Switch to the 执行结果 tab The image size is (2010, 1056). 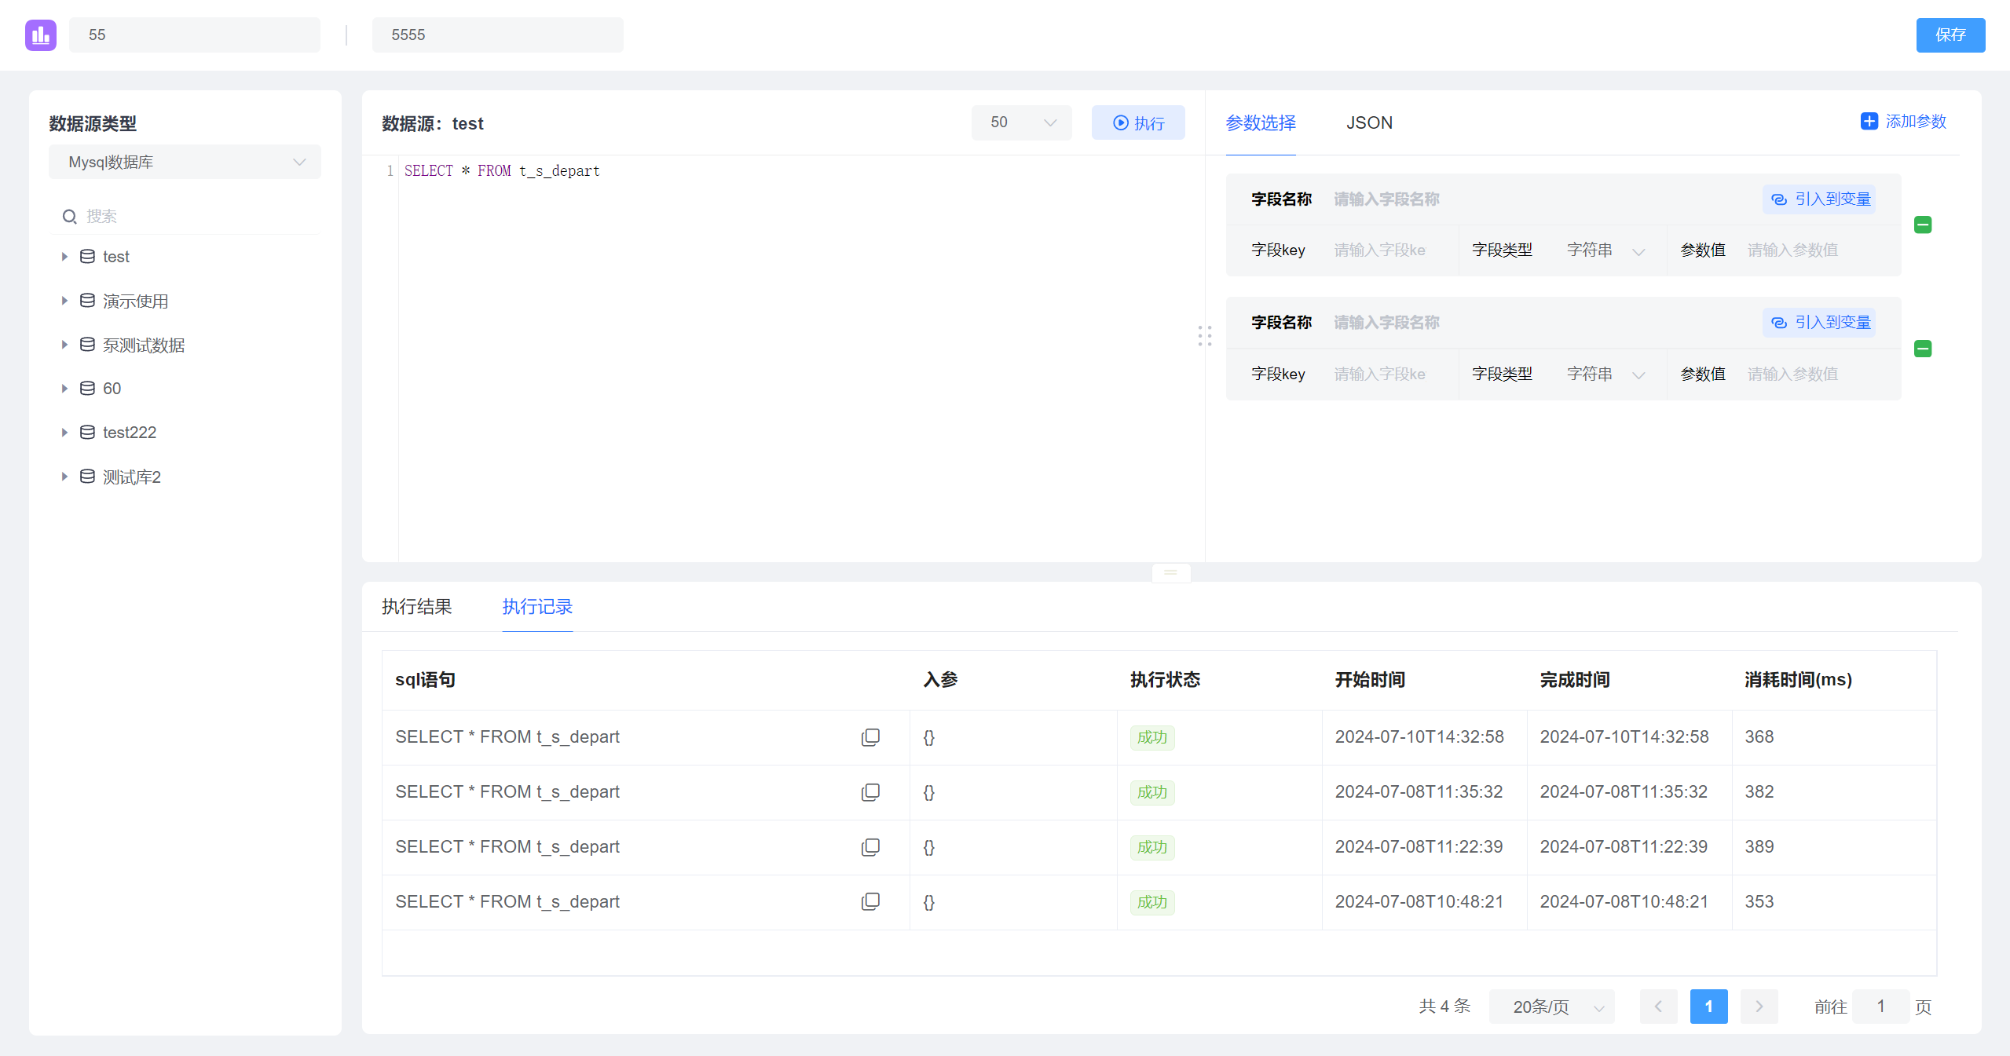pyautogui.click(x=417, y=607)
